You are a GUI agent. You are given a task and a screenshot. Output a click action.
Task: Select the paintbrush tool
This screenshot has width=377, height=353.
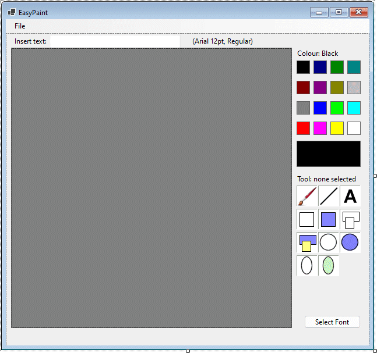coord(307,197)
